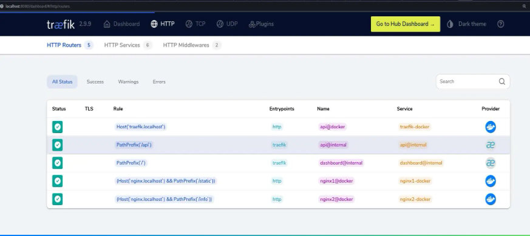Filter routers by Errors
This screenshot has width=530, height=236.
pos(159,82)
